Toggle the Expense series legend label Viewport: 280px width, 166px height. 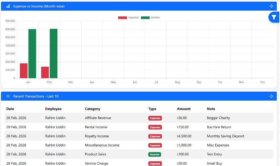pos(133,18)
